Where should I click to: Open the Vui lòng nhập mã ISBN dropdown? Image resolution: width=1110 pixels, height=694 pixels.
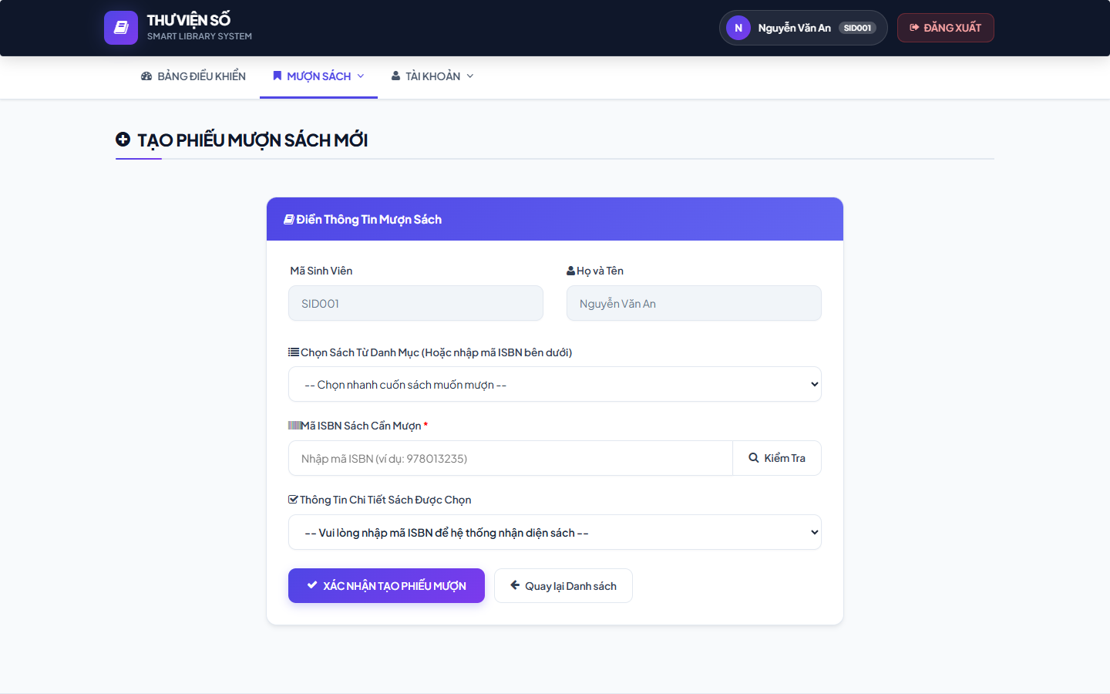[555, 532]
